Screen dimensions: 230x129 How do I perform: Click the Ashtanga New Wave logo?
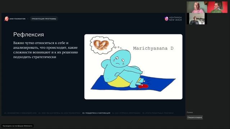[x=173, y=19]
